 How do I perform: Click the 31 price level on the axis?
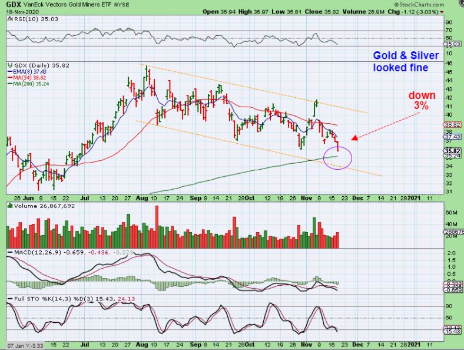pyautogui.click(x=449, y=191)
